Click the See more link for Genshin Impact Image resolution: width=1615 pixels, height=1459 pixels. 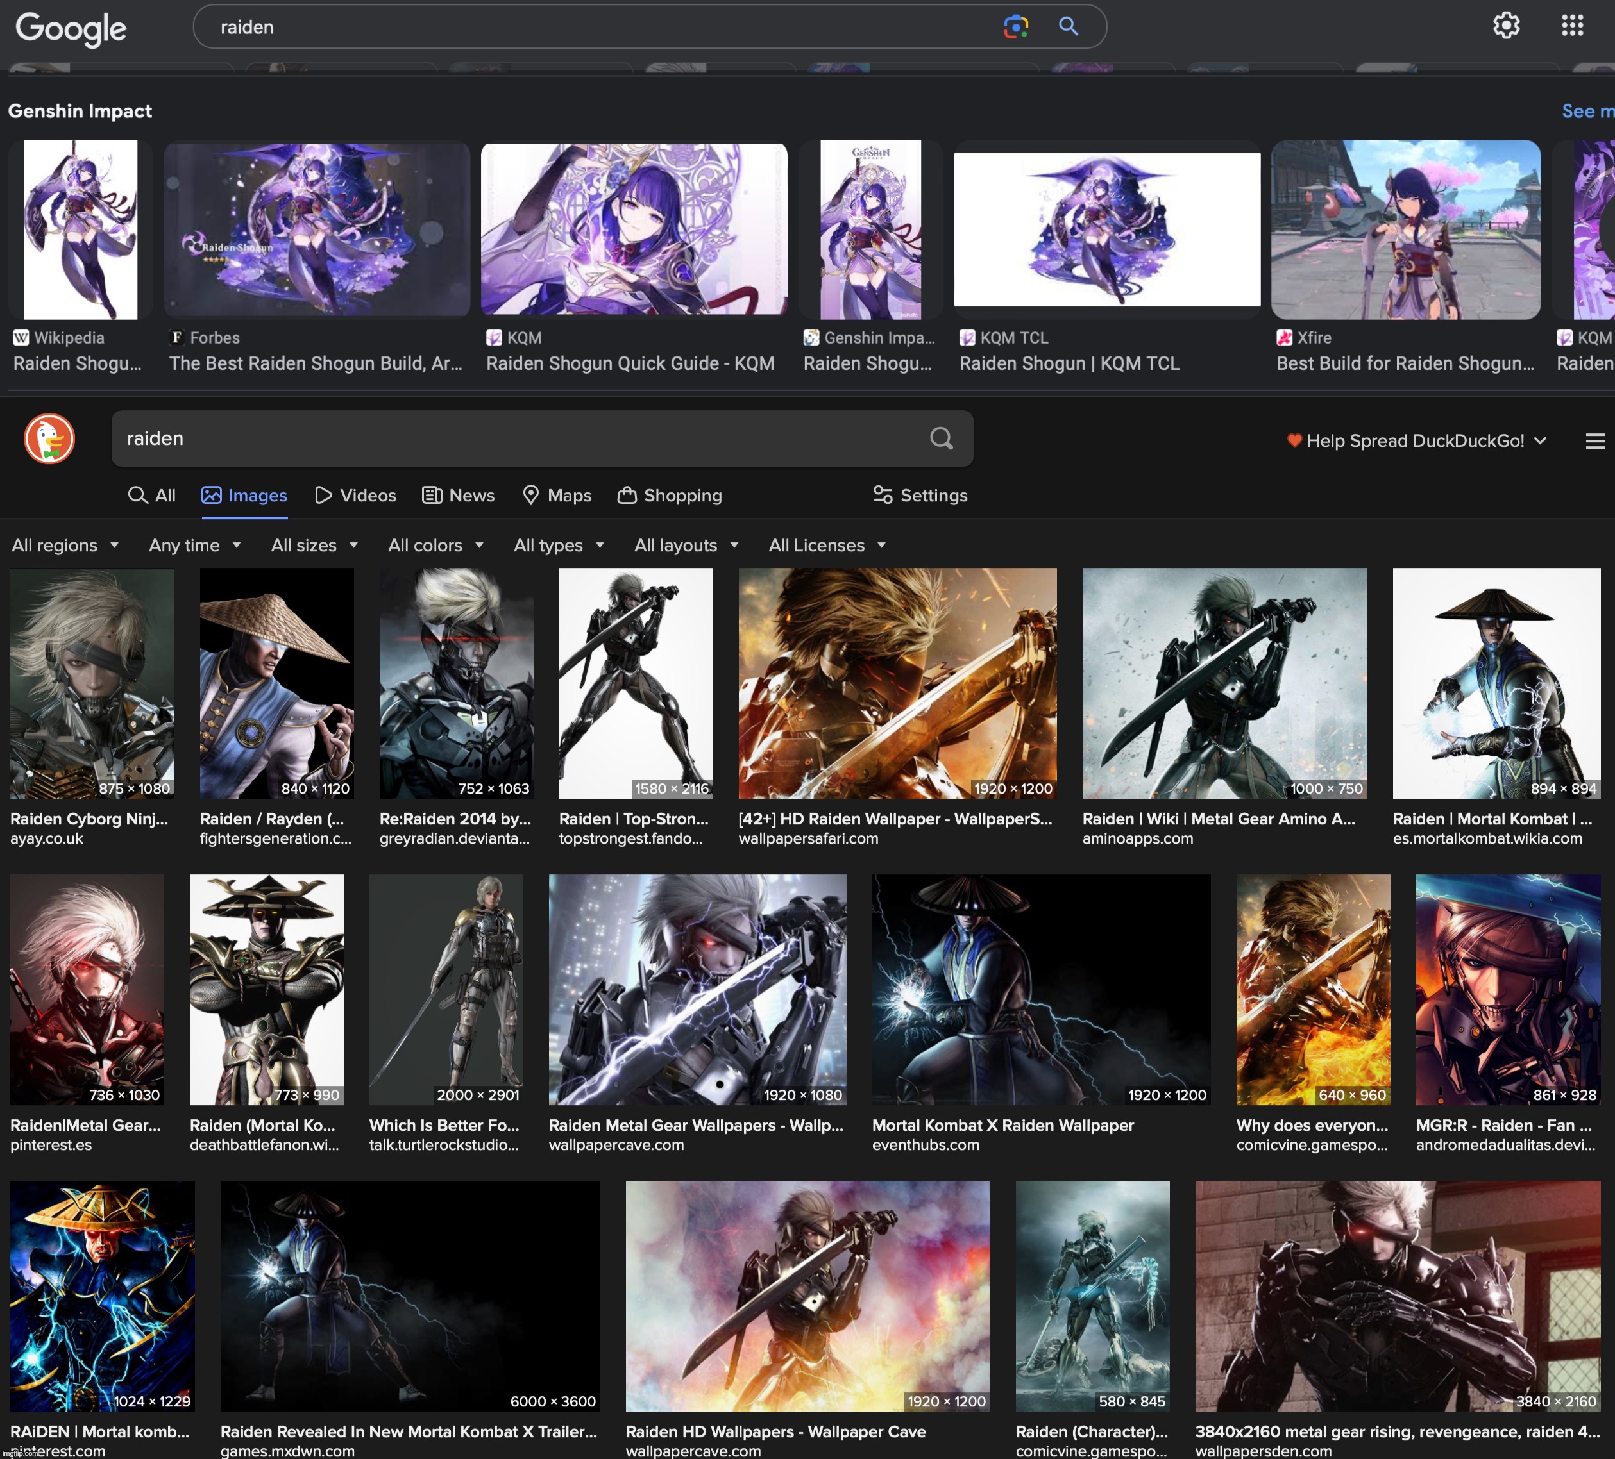[x=1588, y=112]
